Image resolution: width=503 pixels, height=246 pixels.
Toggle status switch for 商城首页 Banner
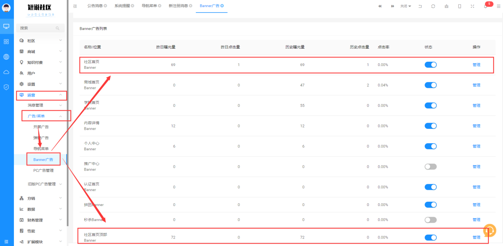(x=430, y=85)
